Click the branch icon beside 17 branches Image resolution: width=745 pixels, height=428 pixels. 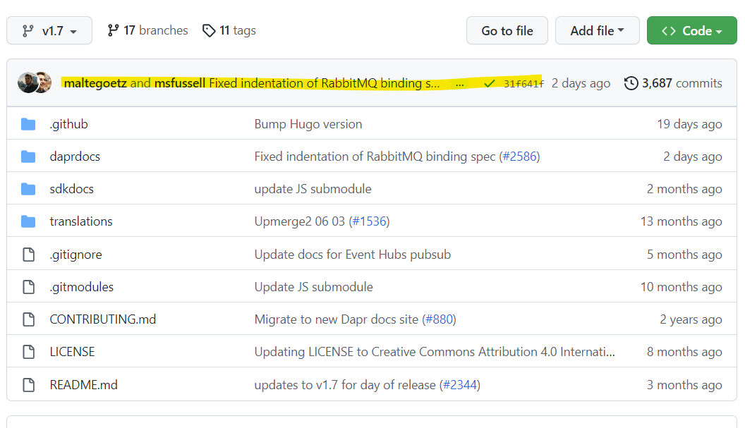click(x=113, y=30)
